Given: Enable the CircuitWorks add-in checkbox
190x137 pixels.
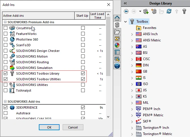Looking at the screenshot, I should click(x=5, y=28).
